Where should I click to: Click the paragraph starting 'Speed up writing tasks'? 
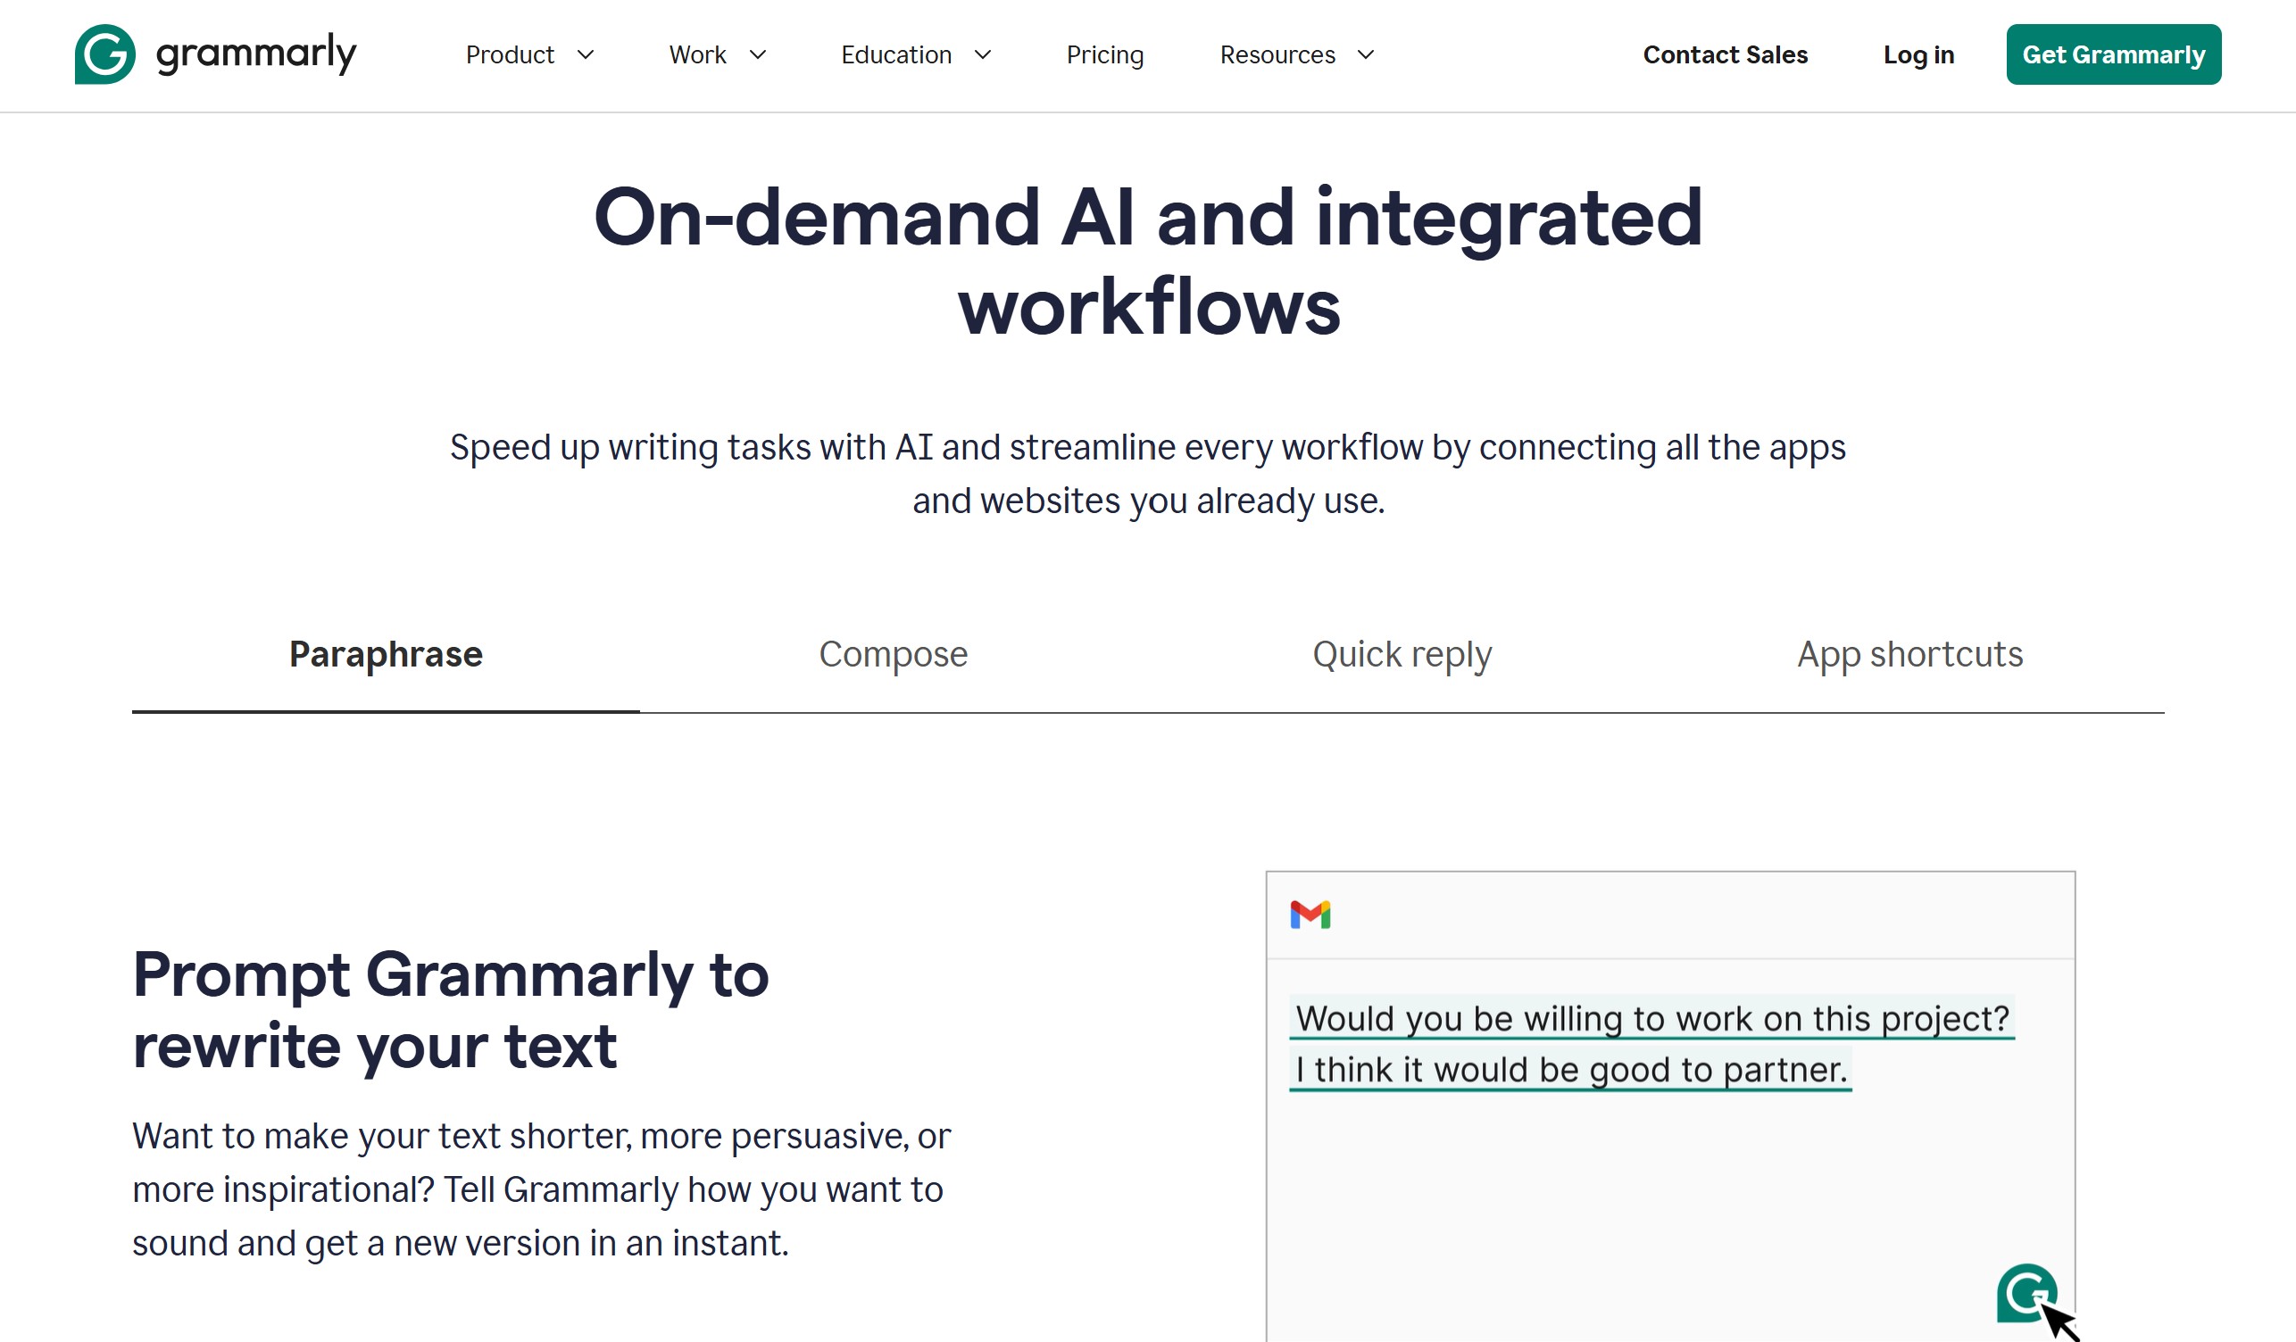pos(1148,474)
